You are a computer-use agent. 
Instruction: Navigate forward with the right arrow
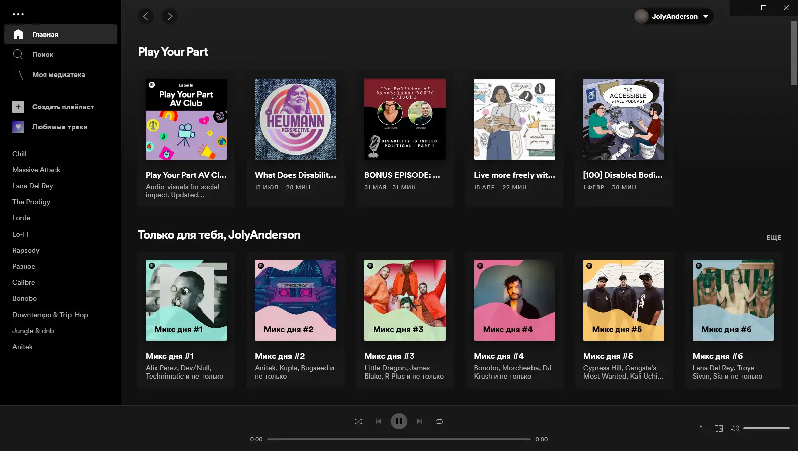click(x=170, y=16)
